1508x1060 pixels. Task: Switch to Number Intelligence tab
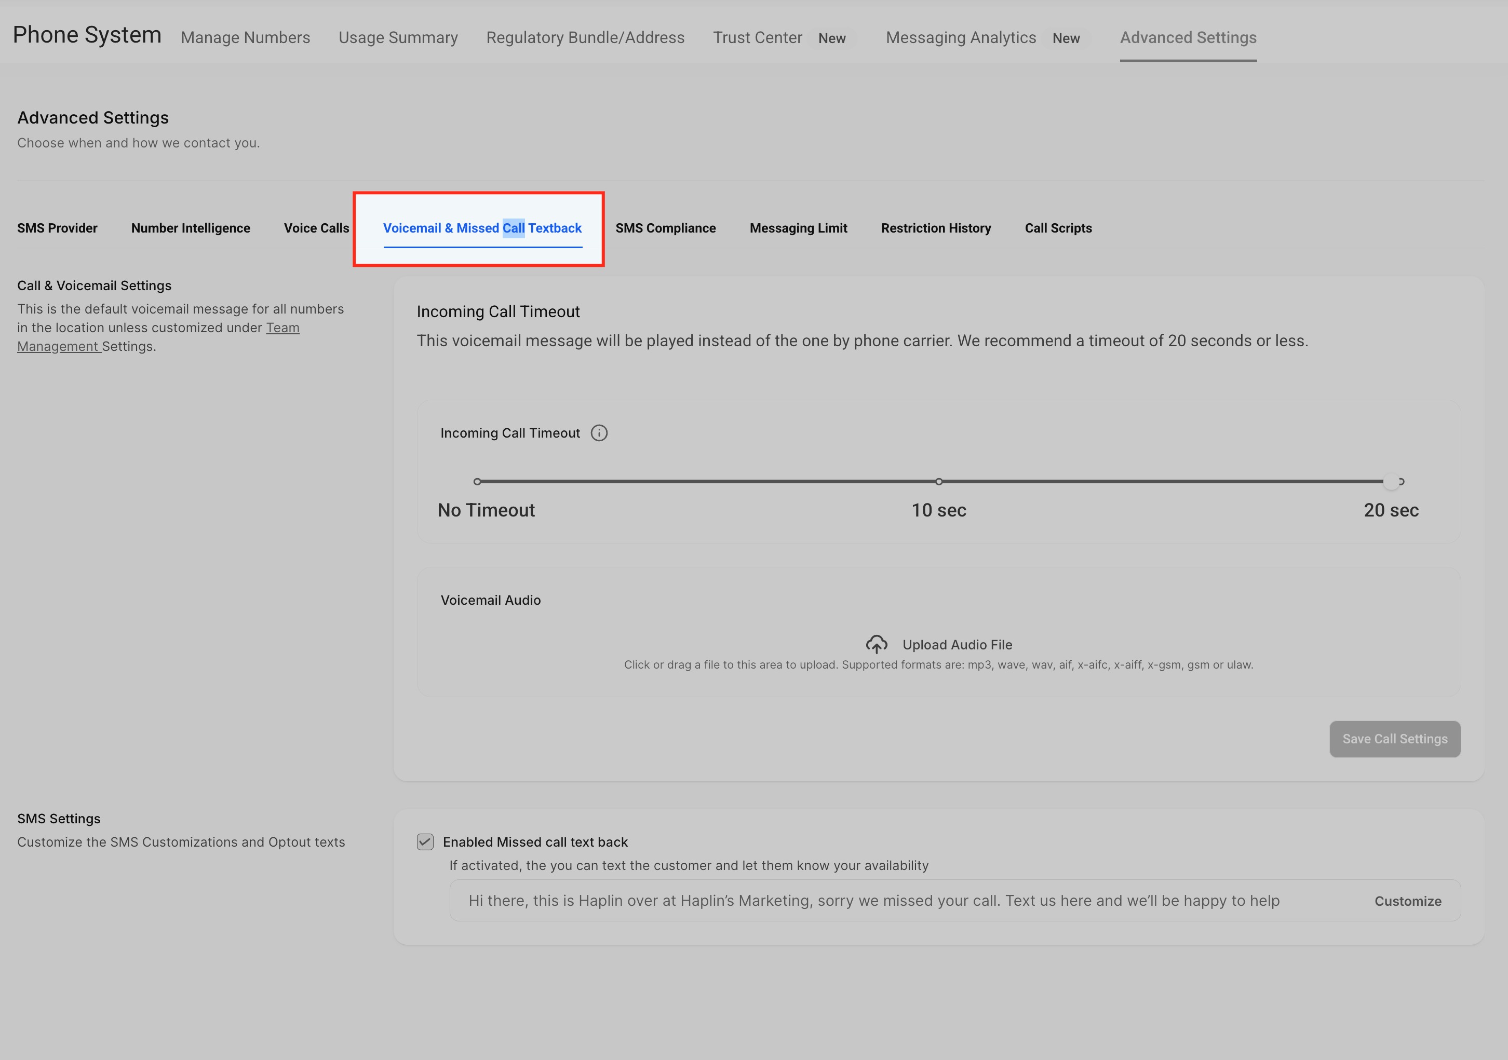[x=191, y=228]
